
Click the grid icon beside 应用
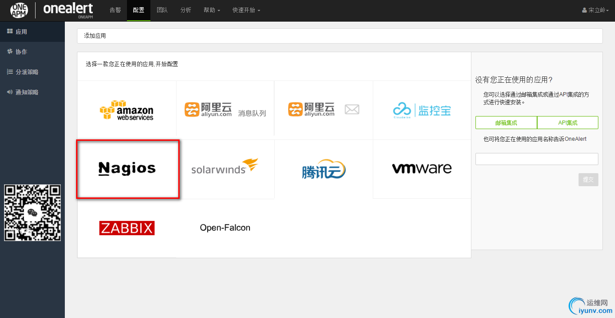10,31
